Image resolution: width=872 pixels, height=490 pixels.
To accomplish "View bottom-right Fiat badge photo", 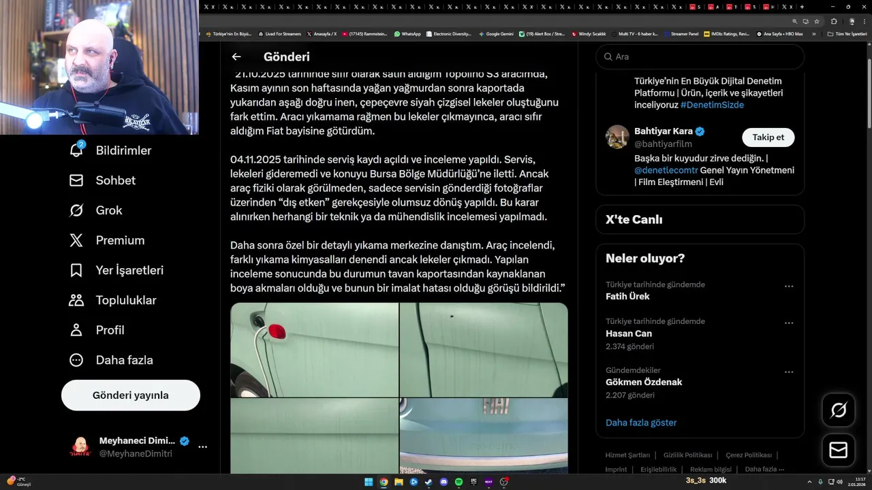I will click(x=484, y=436).
